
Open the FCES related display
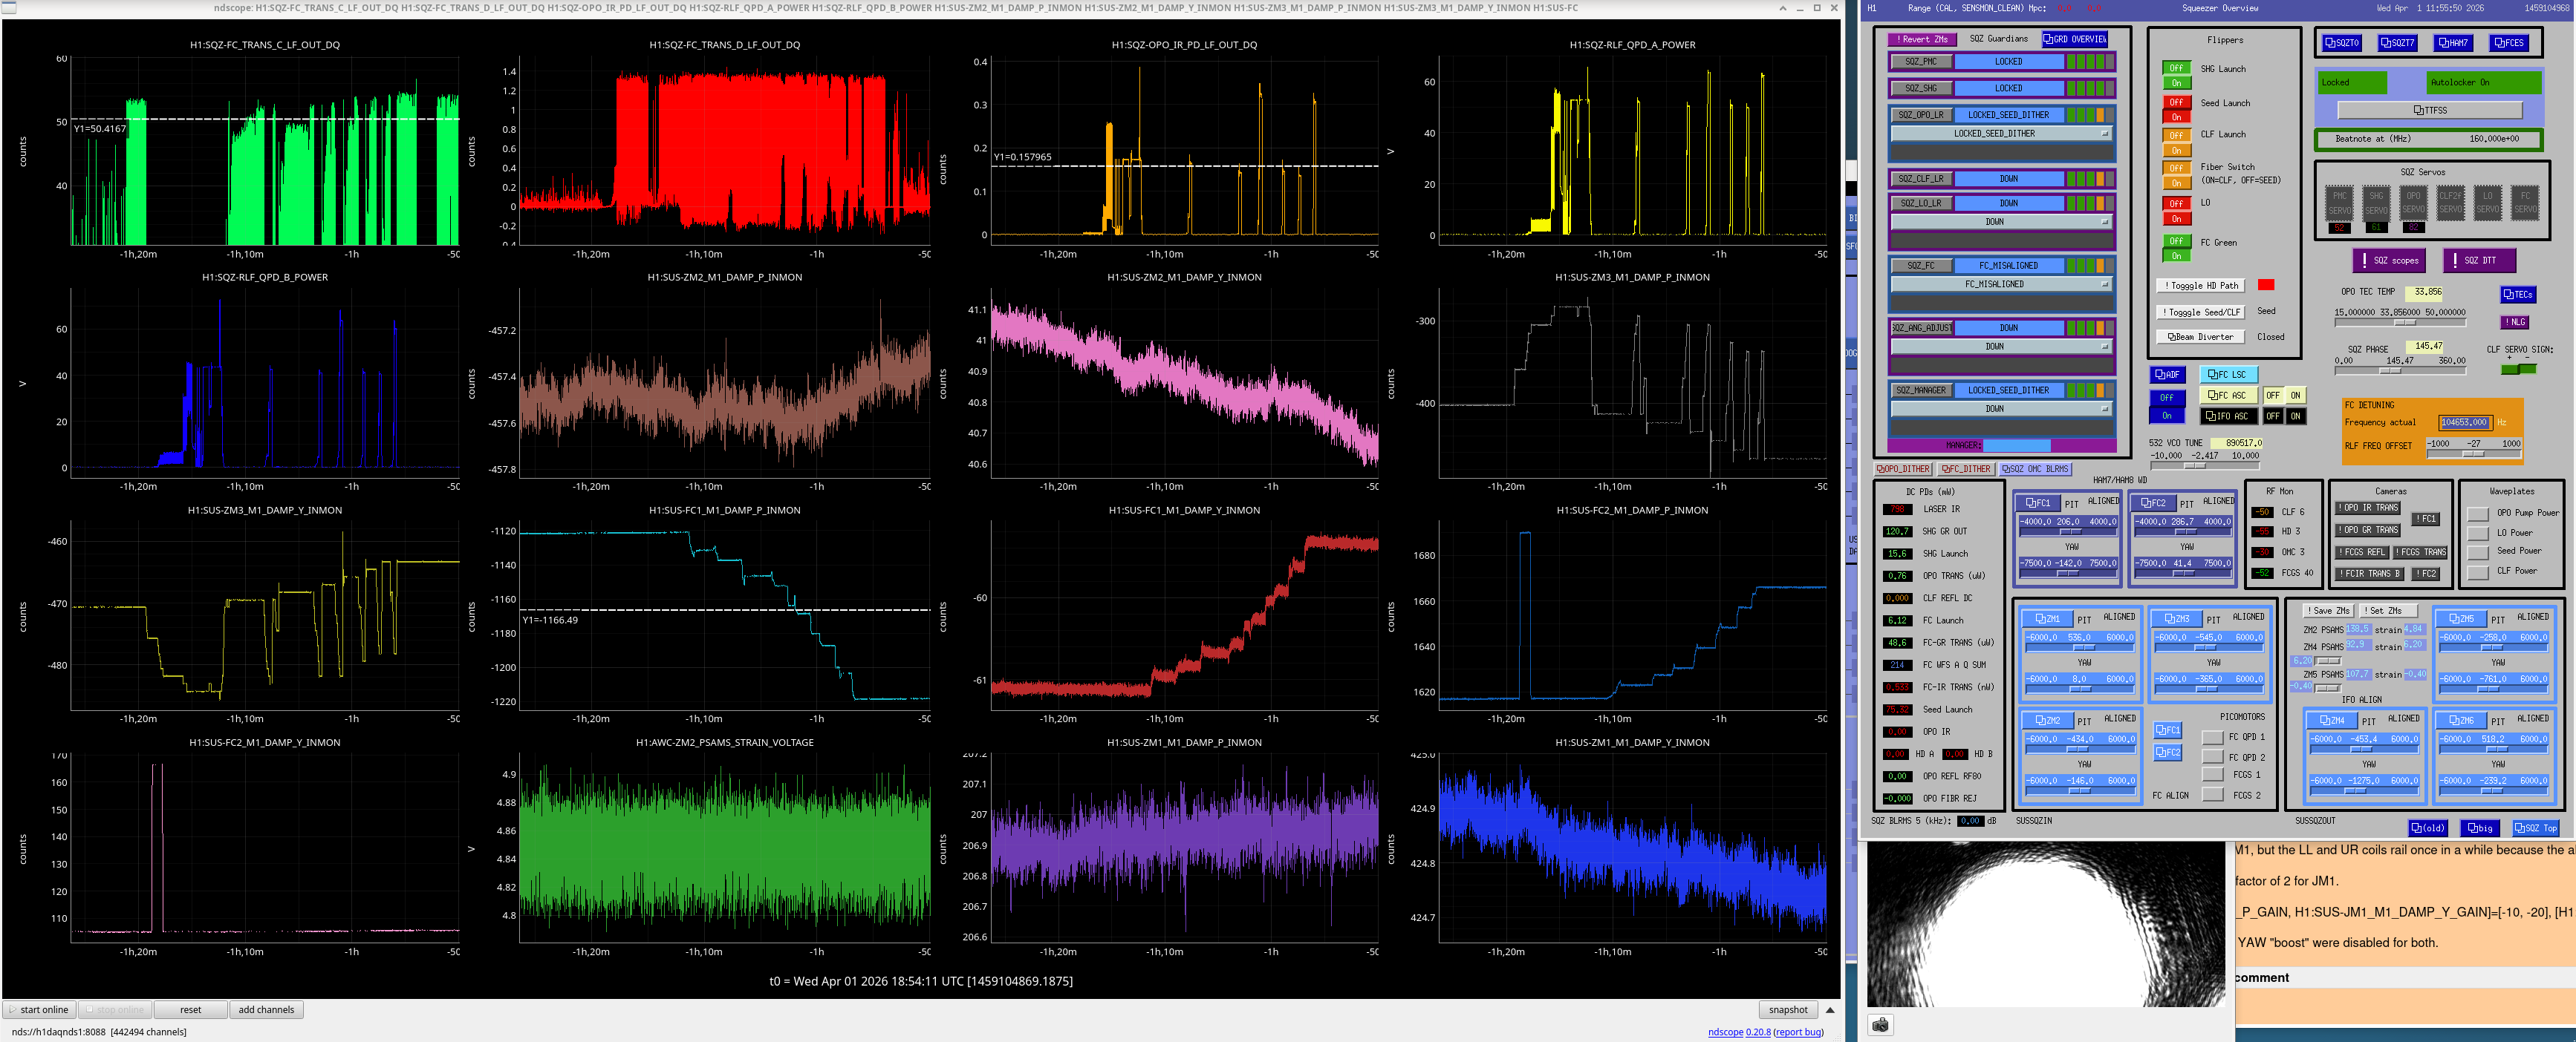[x=2509, y=43]
